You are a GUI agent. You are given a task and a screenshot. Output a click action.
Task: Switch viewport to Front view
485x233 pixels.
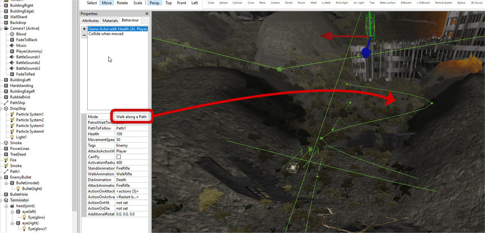pyautogui.click(x=181, y=3)
